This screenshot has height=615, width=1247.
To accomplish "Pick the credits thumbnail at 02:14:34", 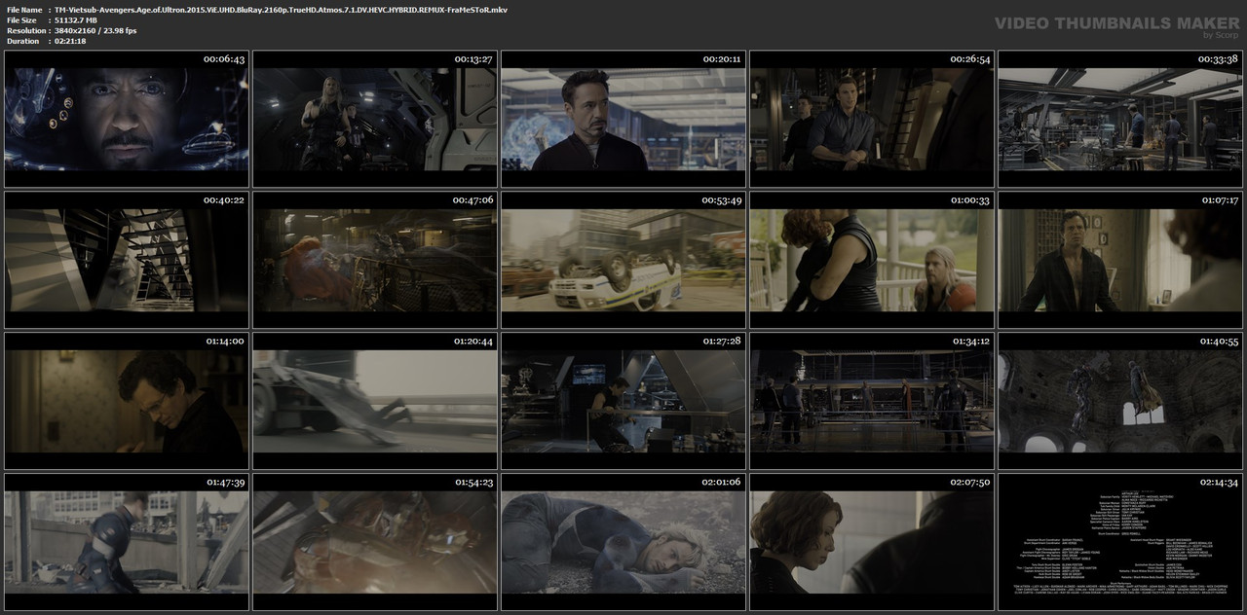I will [1120, 542].
